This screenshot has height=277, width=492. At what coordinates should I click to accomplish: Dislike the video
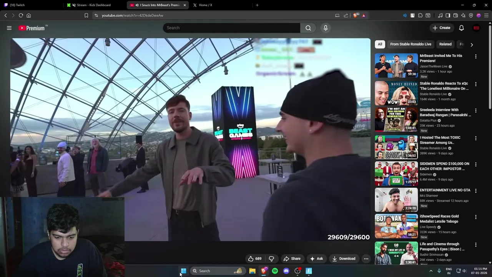pos(271,259)
